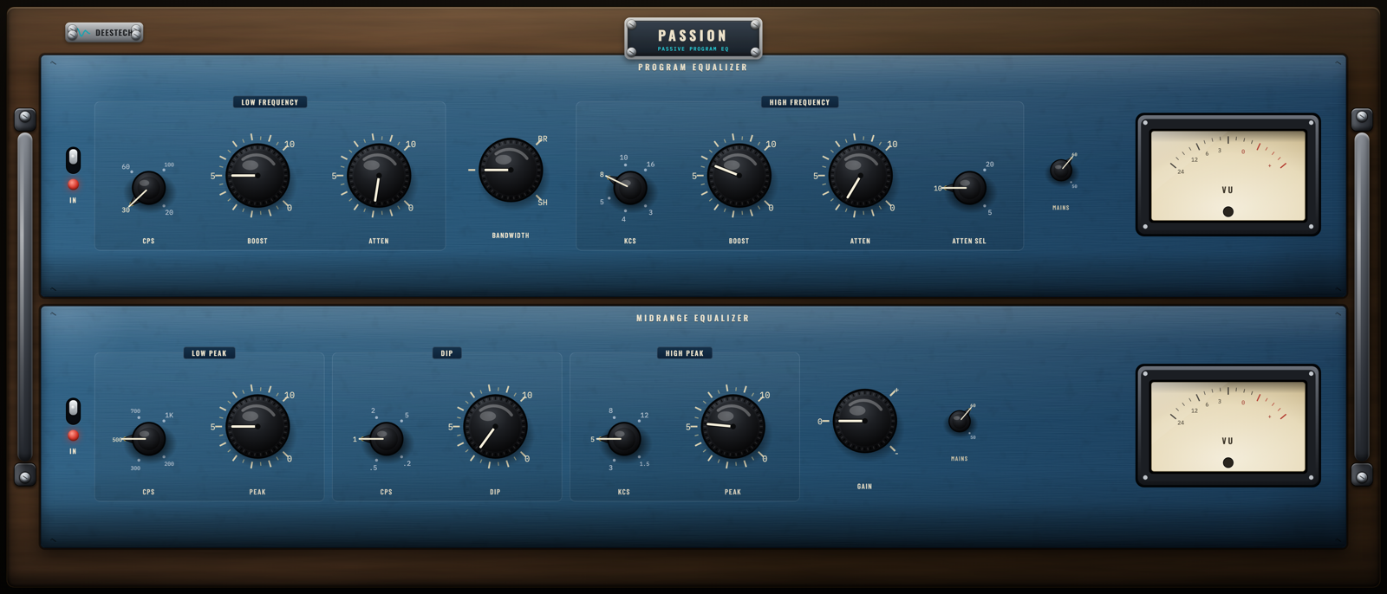This screenshot has height=594, width=1387.
Task: Open the DEESTECH logo badge
Action: pyautogui.click(x=104, y=33)
